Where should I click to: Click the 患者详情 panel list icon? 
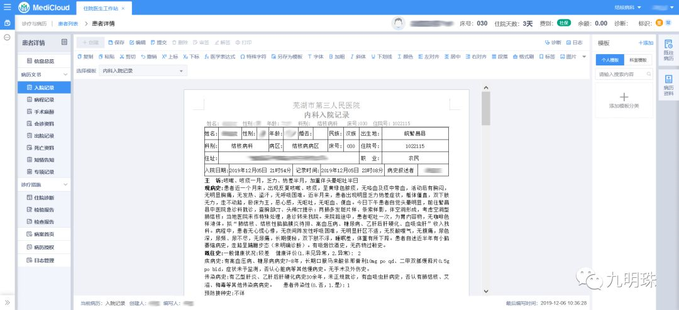(x=64, y=42)
